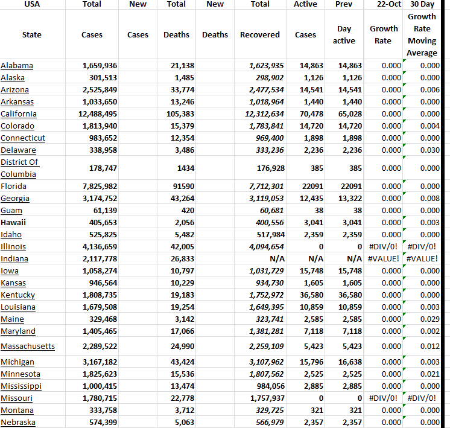Select Montana active cases 321
450x428 pixels.
(305, 410)
